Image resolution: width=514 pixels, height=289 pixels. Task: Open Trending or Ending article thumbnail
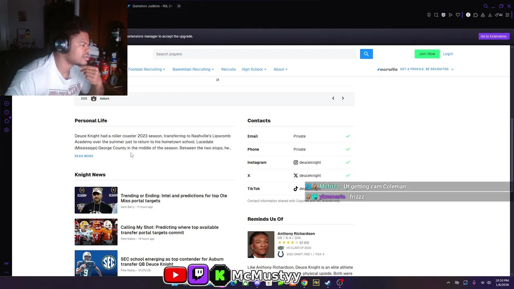[96, 200]
